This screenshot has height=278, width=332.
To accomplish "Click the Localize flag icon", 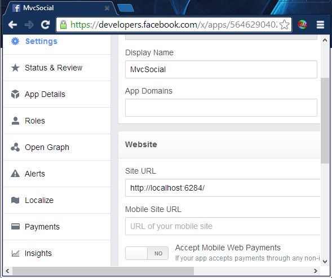I will pyautogui.click(x=15, y=200).
